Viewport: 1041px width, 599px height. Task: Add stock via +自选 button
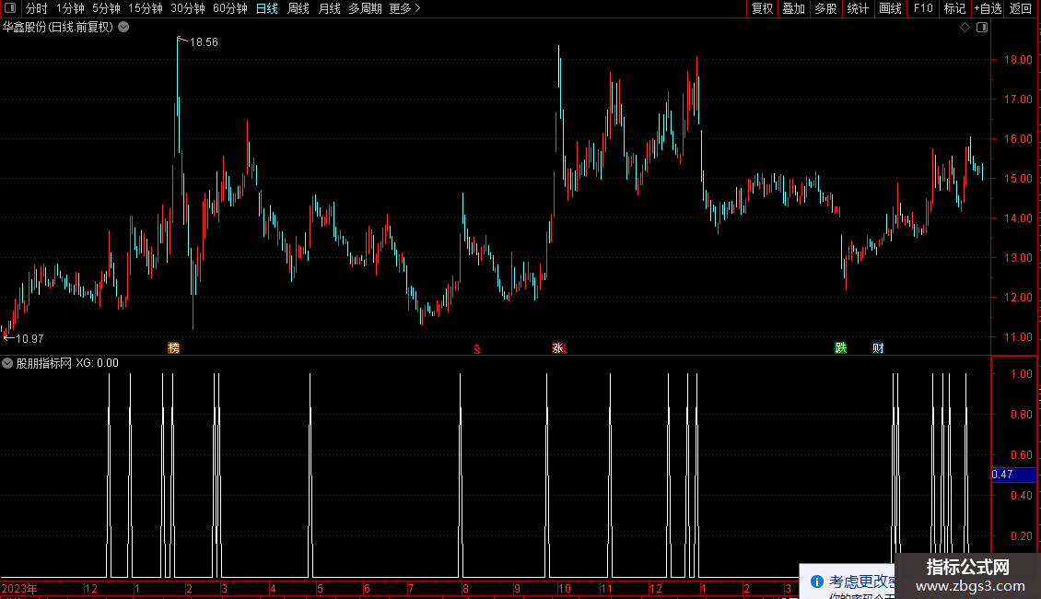point(988,8)
